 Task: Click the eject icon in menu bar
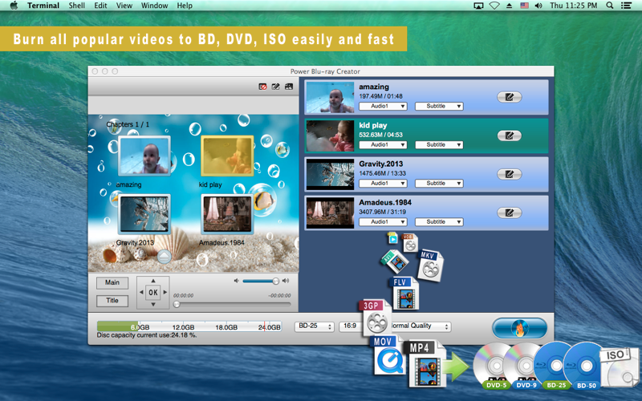click(x=510, y=6)
